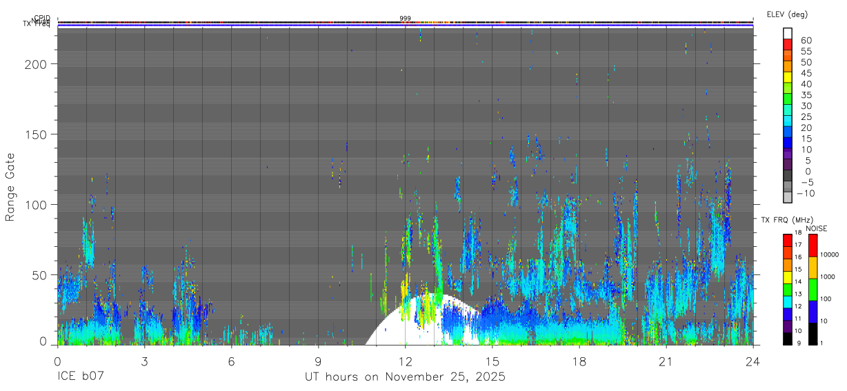
Task: Select the purple 5–10 segment of the ELEV colorbar
Action: click(x=788, y=154)
